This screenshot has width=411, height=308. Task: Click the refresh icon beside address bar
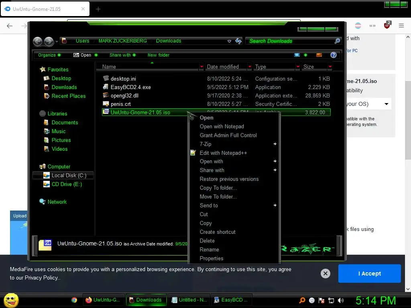pyautogui.click(x=238, y=41)
